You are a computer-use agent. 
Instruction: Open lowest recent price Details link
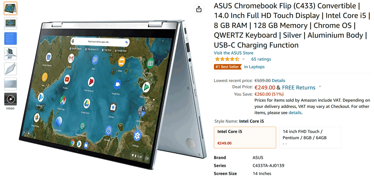(278, 80)
